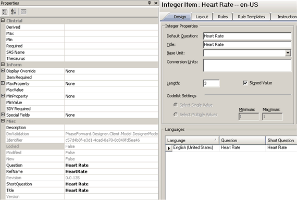Screen dimensions: 297x200
Task: Expand MaxProperty row
Action: 3,83
